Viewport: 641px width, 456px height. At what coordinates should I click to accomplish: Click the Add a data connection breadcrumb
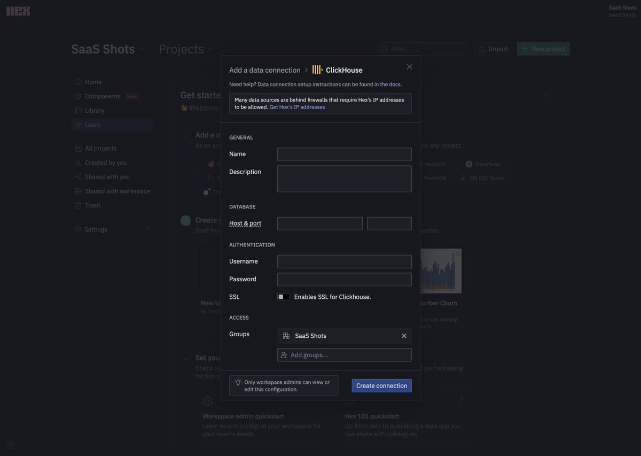point(265,70)
